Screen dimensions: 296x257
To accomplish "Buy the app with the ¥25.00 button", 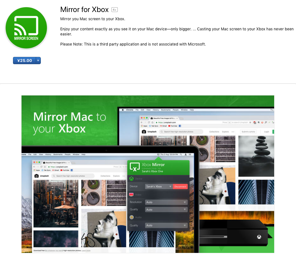I will [x=24, y=60].
